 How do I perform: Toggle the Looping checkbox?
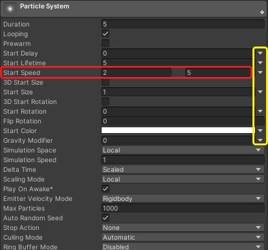(x=106, y=34)
